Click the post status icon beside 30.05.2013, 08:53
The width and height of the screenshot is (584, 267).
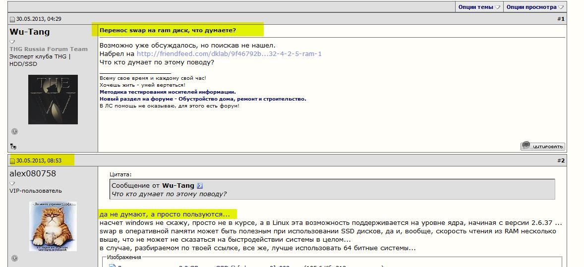click(12, 161)
